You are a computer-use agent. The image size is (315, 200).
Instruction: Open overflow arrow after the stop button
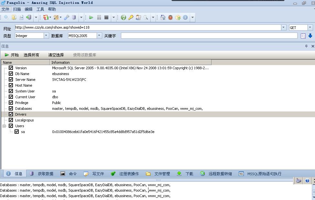pyautogui.click(x=114, y=17)
